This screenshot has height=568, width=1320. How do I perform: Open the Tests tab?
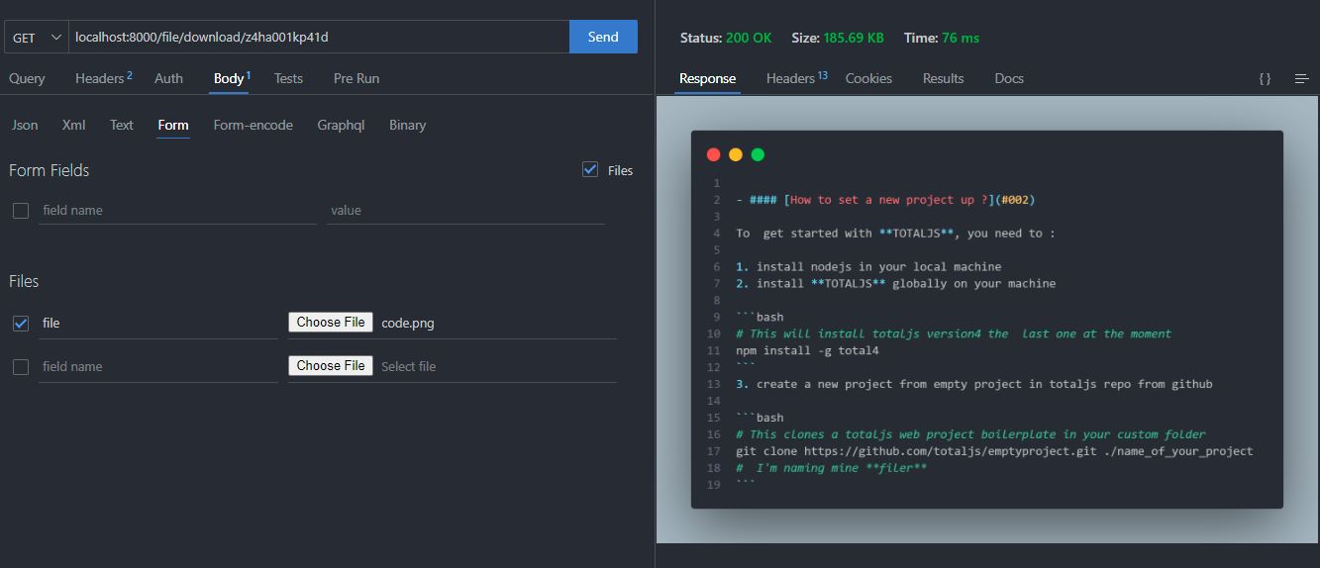[x=288, y=78]
